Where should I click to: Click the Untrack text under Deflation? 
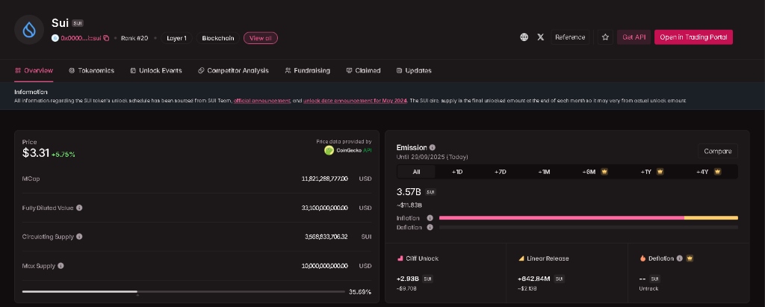click(648, 288)
